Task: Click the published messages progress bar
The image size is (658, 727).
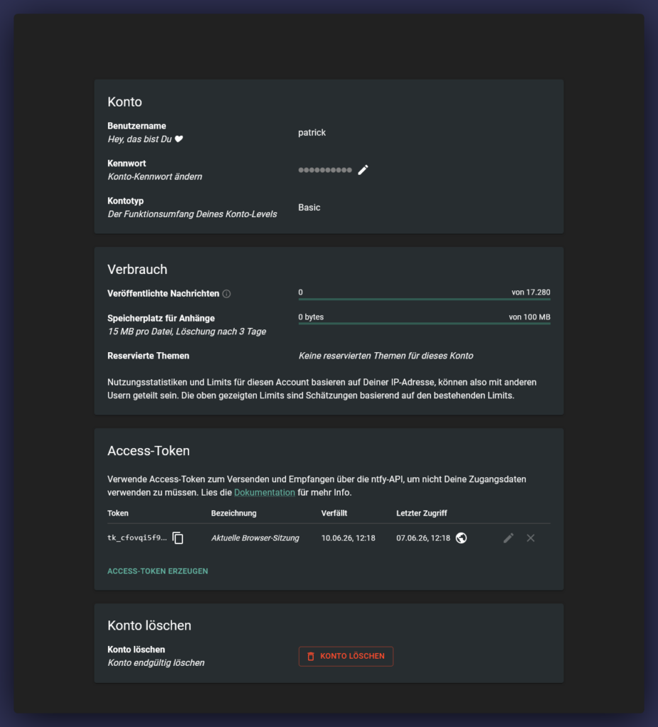Action: (424, 299)
